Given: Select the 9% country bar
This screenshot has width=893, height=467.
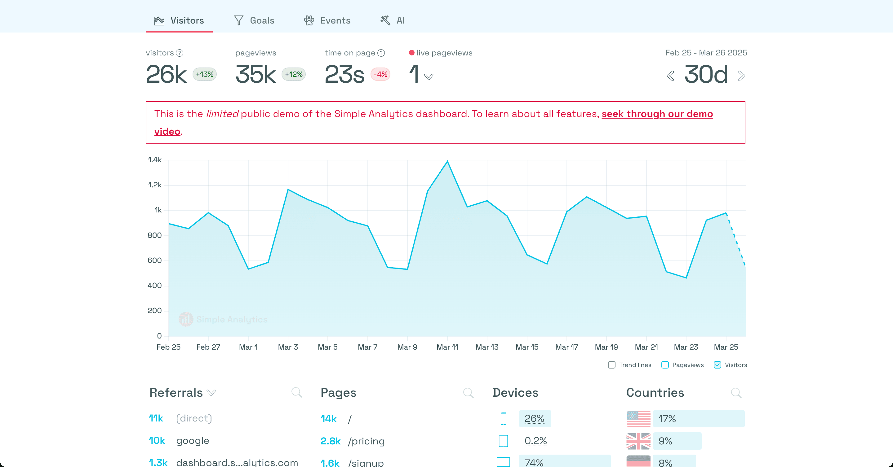Looking at the screenshot, I should click(678, 441).
